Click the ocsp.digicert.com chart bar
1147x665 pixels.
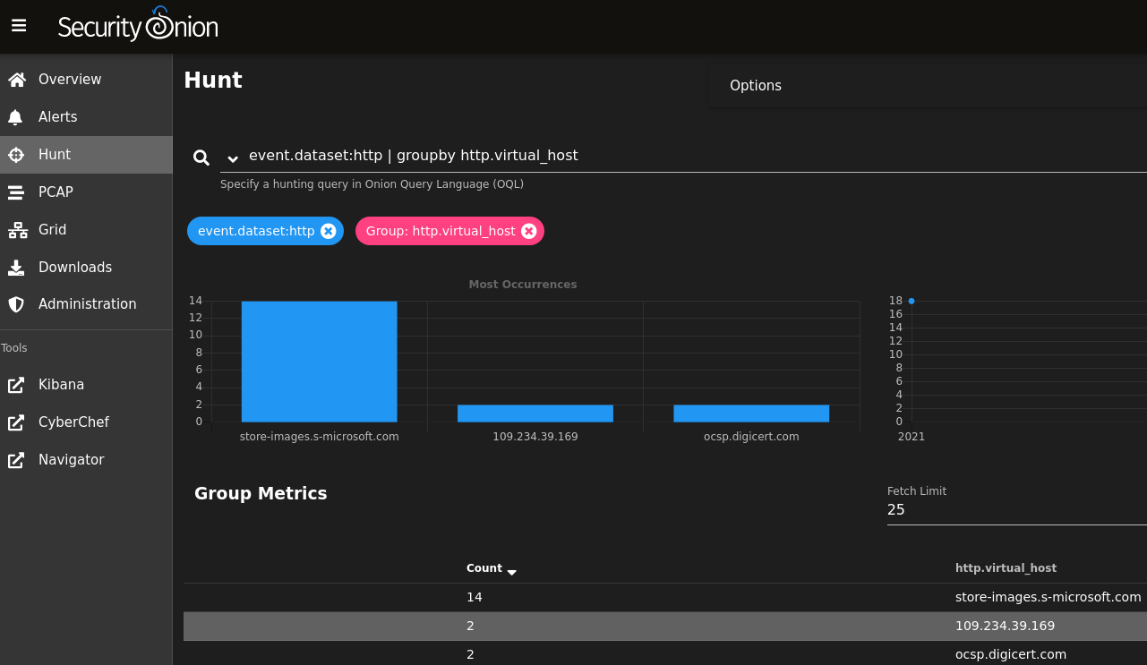(751, 413)
